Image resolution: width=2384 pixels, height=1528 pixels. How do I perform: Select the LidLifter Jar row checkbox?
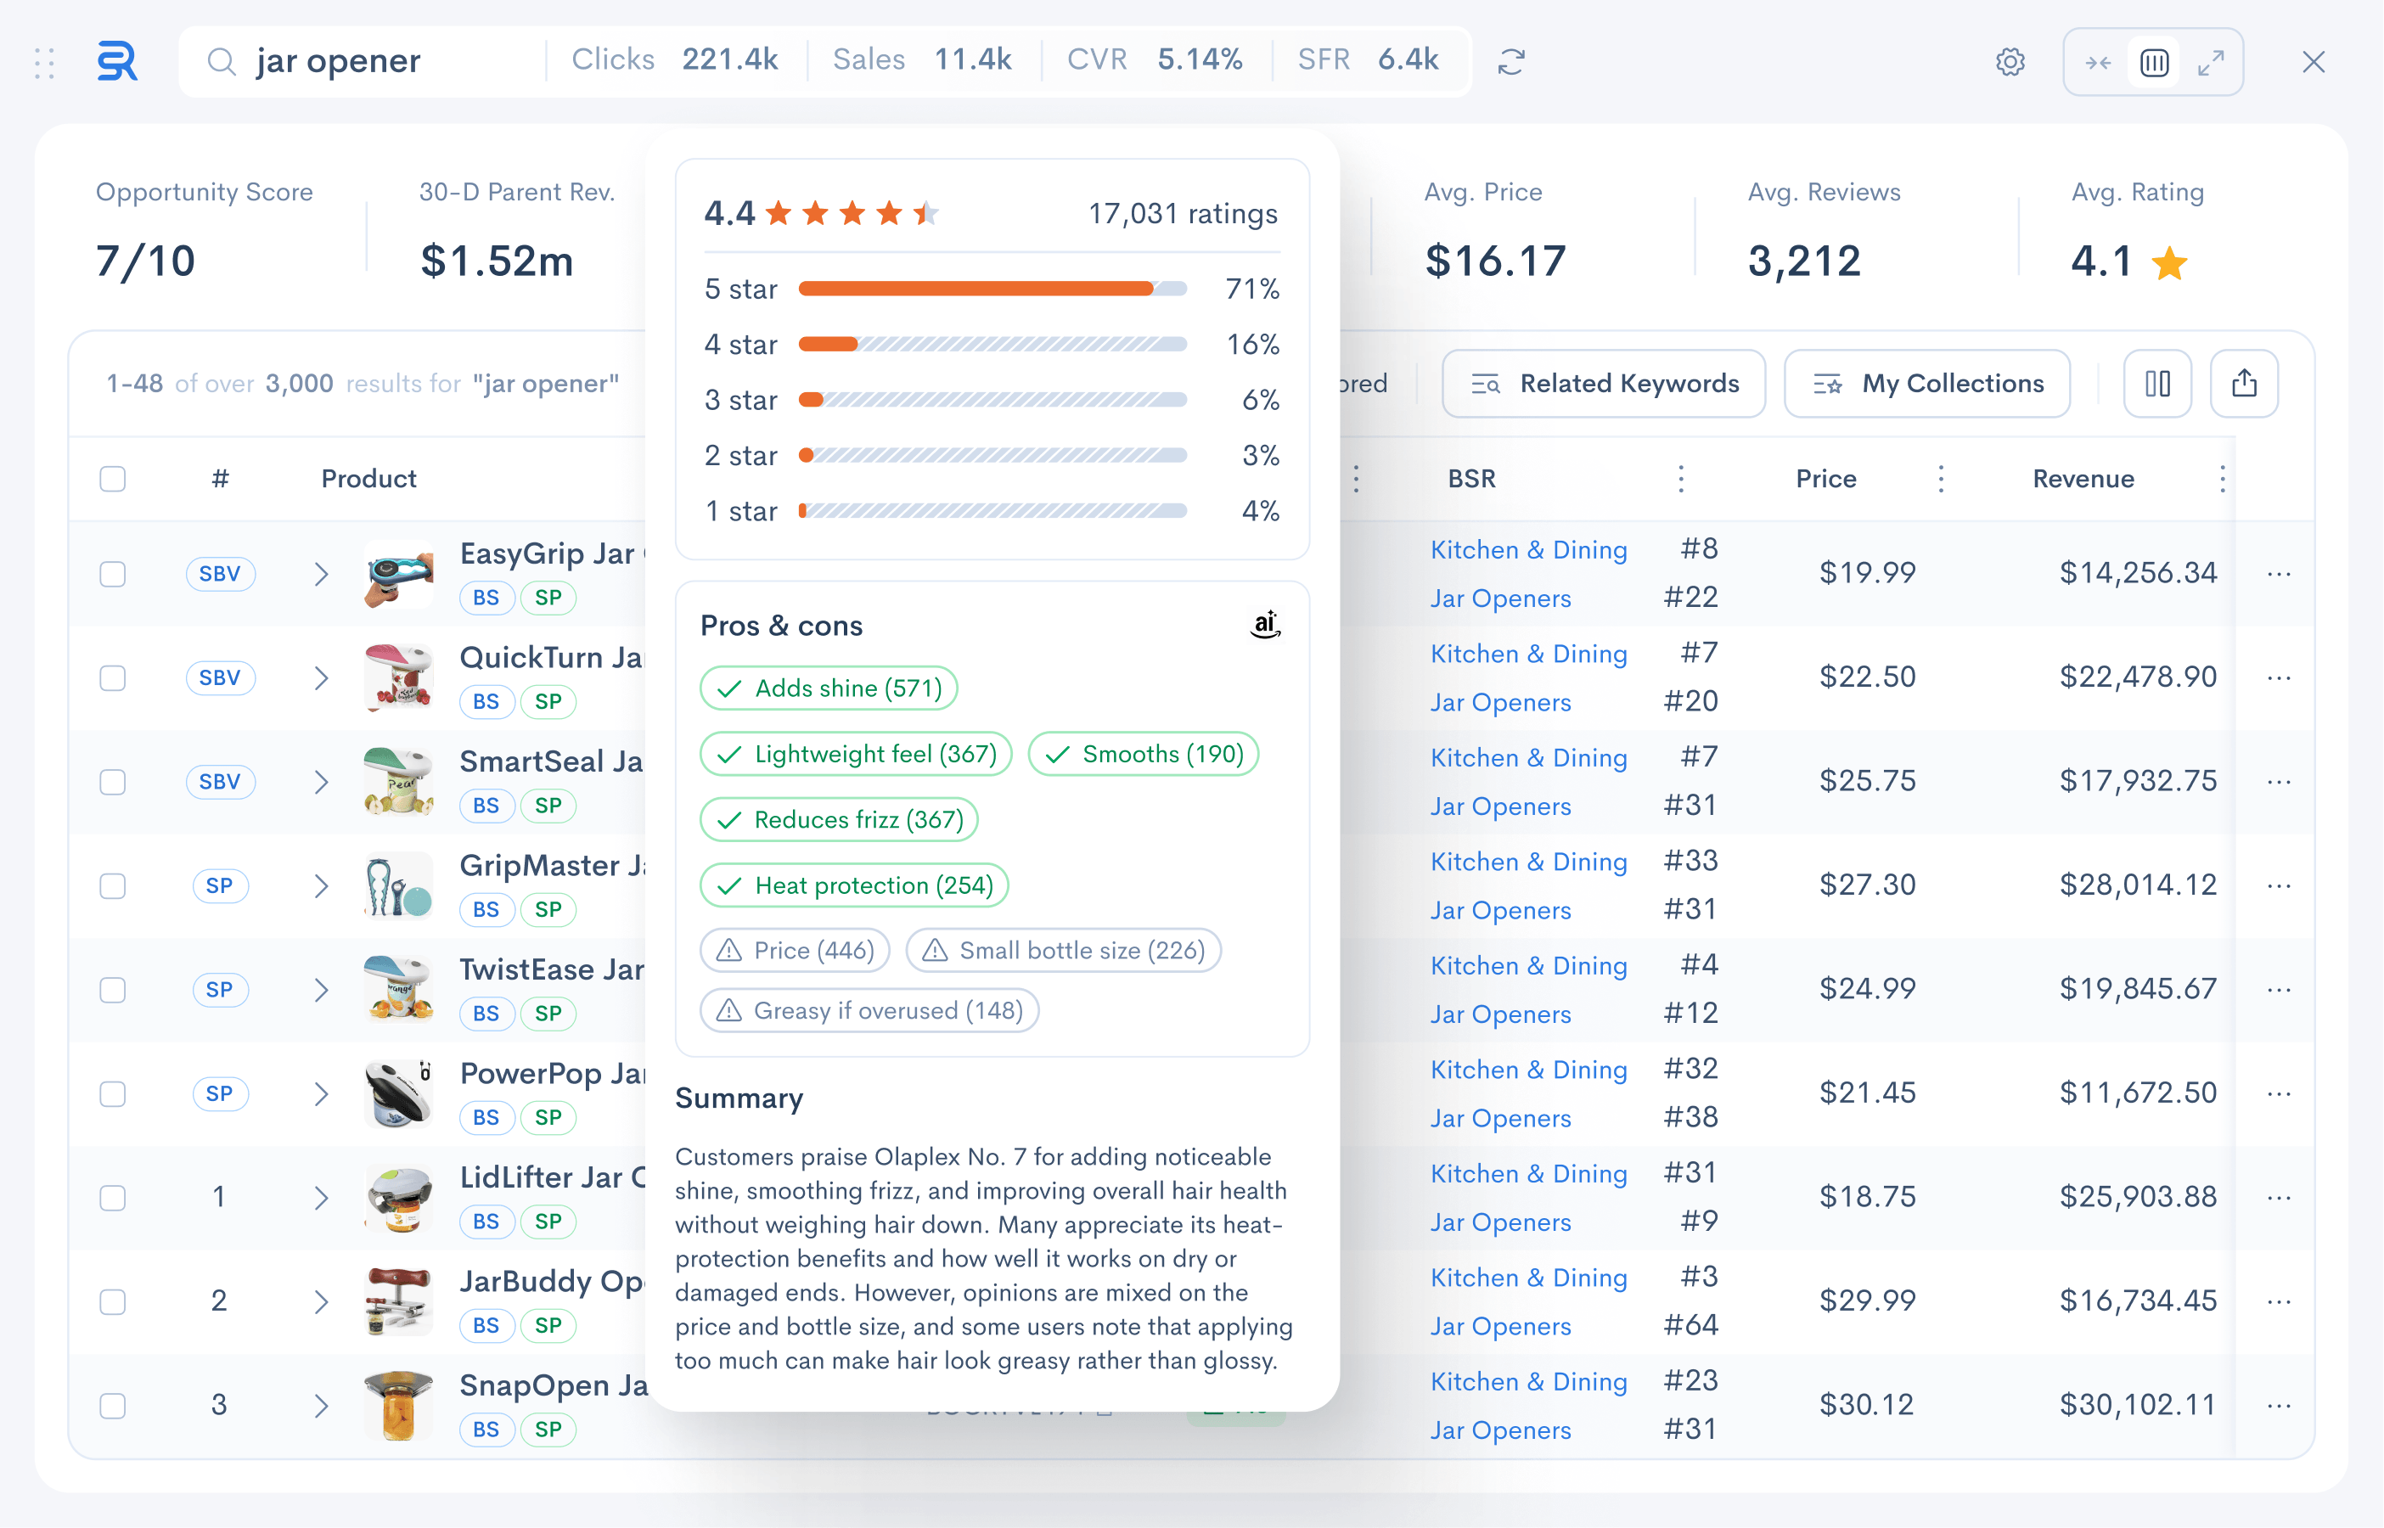coord(113,1198)
